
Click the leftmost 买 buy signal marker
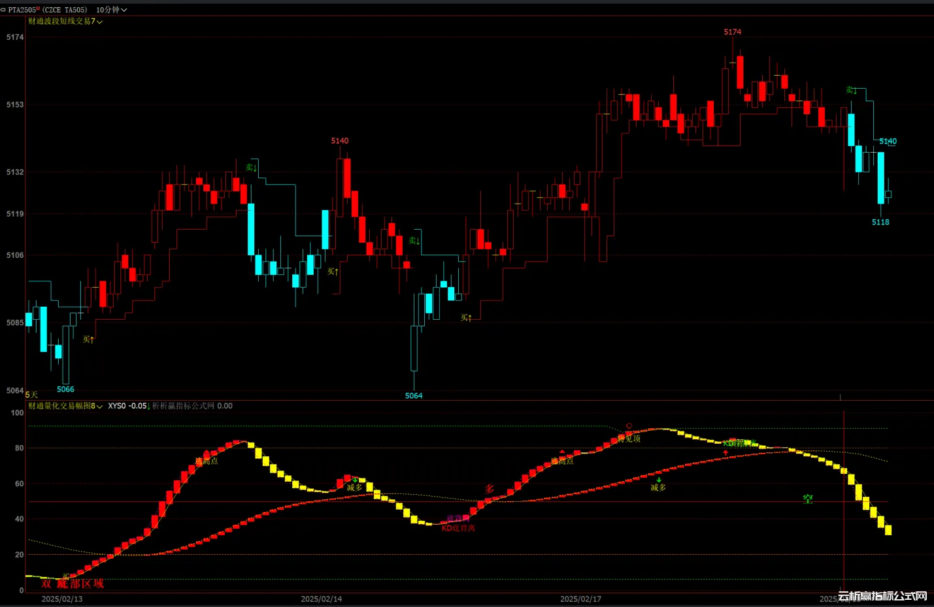88,339
